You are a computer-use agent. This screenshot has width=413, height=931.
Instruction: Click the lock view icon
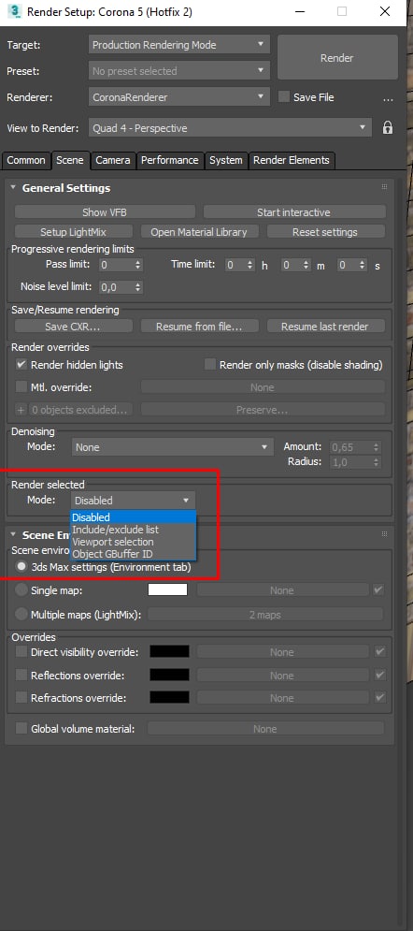pos(388,127)
